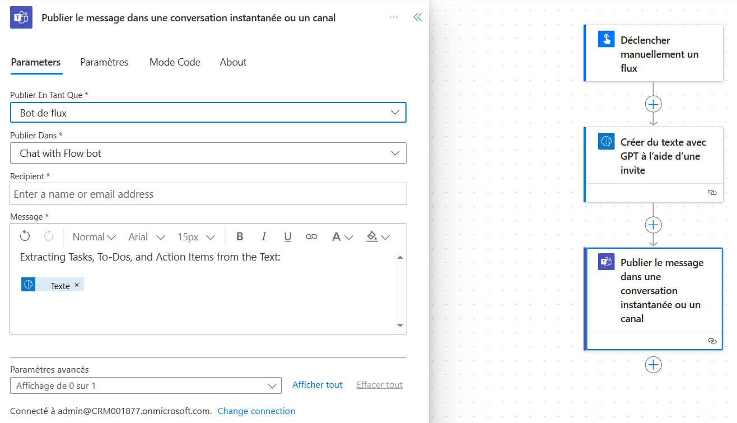Open the Paramètres avancés dropdown
The height and width of the screenshot is (423, 737).
(x=146, y=385)
